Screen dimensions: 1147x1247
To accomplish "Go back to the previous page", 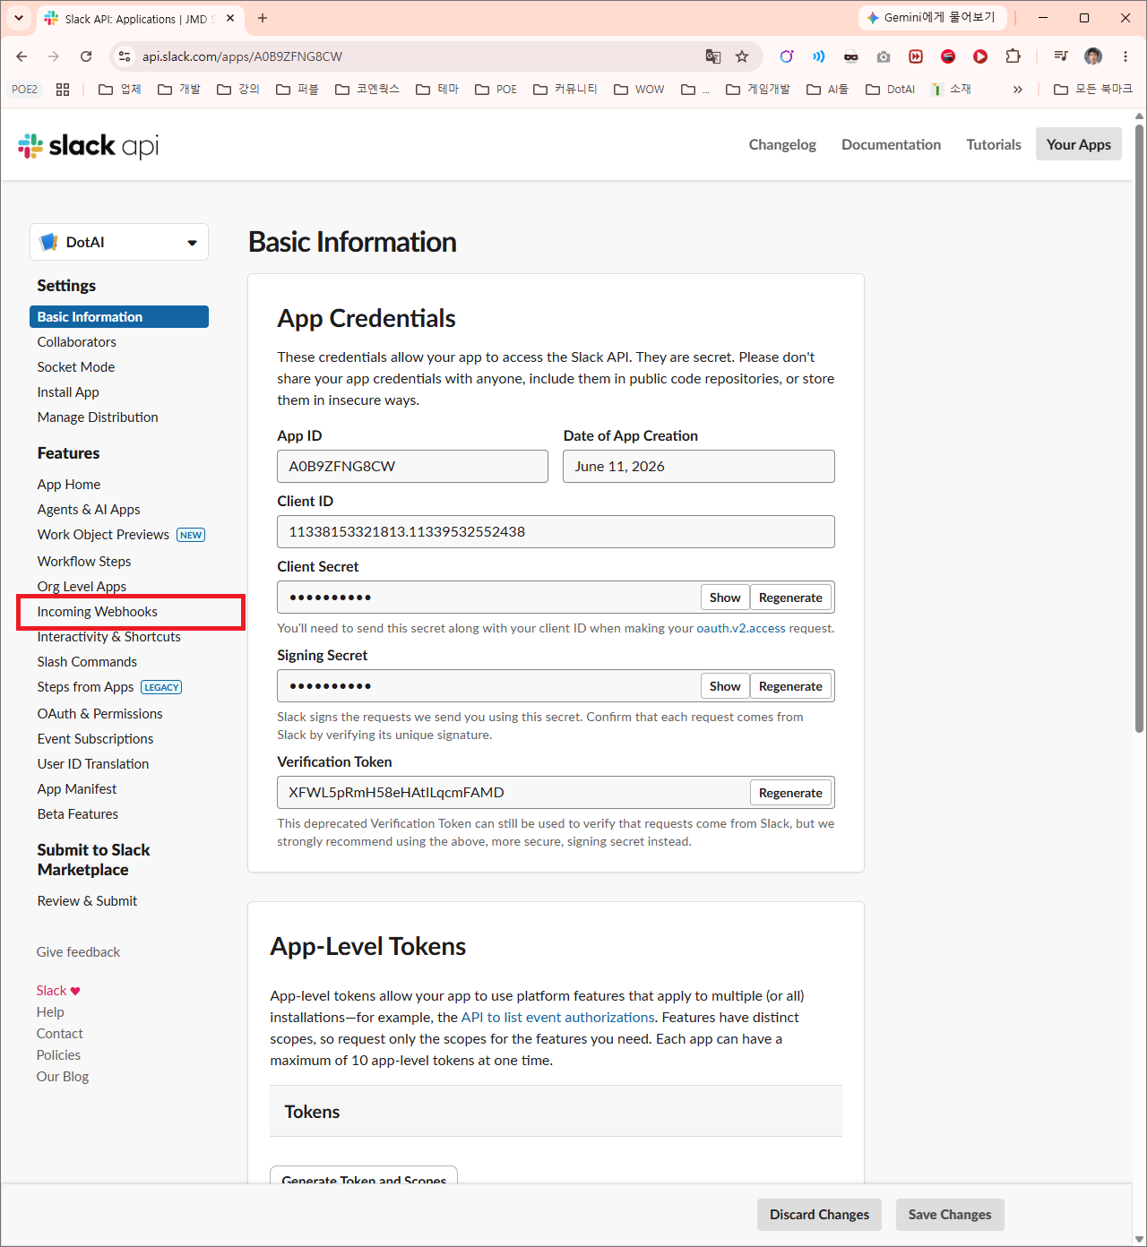I will (x=22, y=56).
